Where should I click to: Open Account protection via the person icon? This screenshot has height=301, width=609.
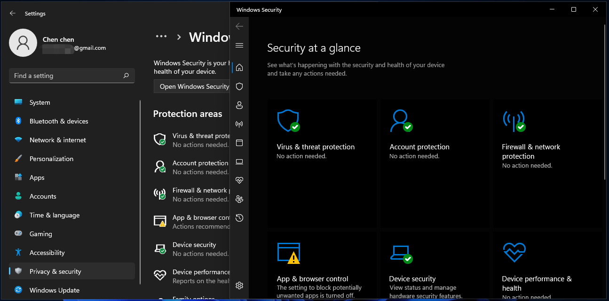click(239, 105)
